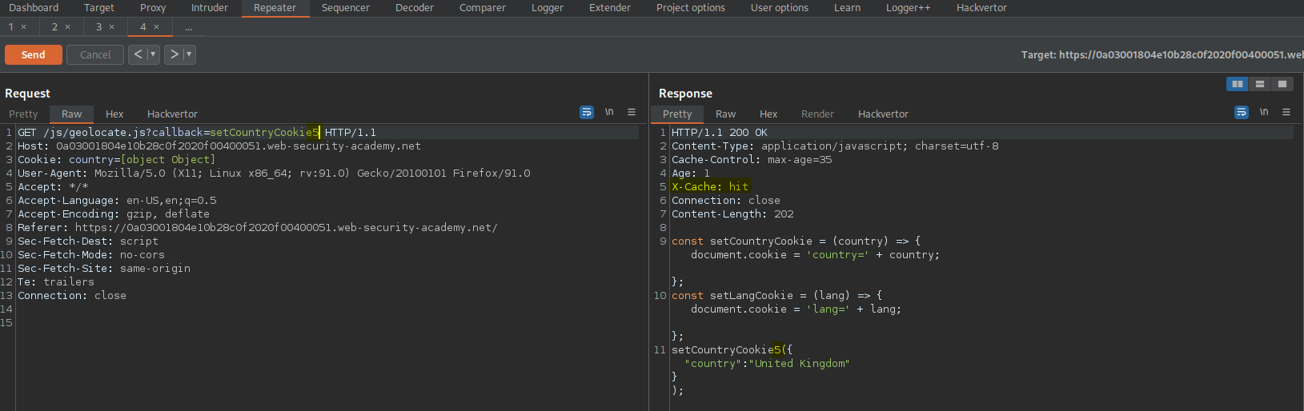Send the request

click(33, 54)
